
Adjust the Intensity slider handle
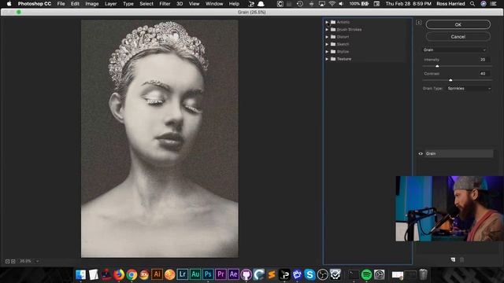point(437,66)
